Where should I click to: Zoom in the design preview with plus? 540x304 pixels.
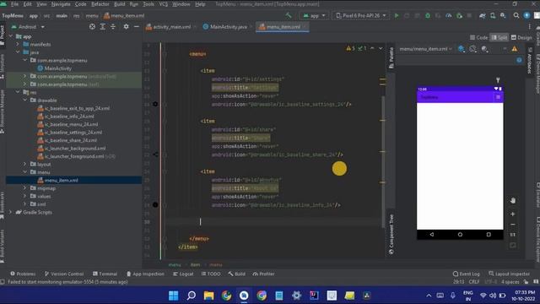513,214
